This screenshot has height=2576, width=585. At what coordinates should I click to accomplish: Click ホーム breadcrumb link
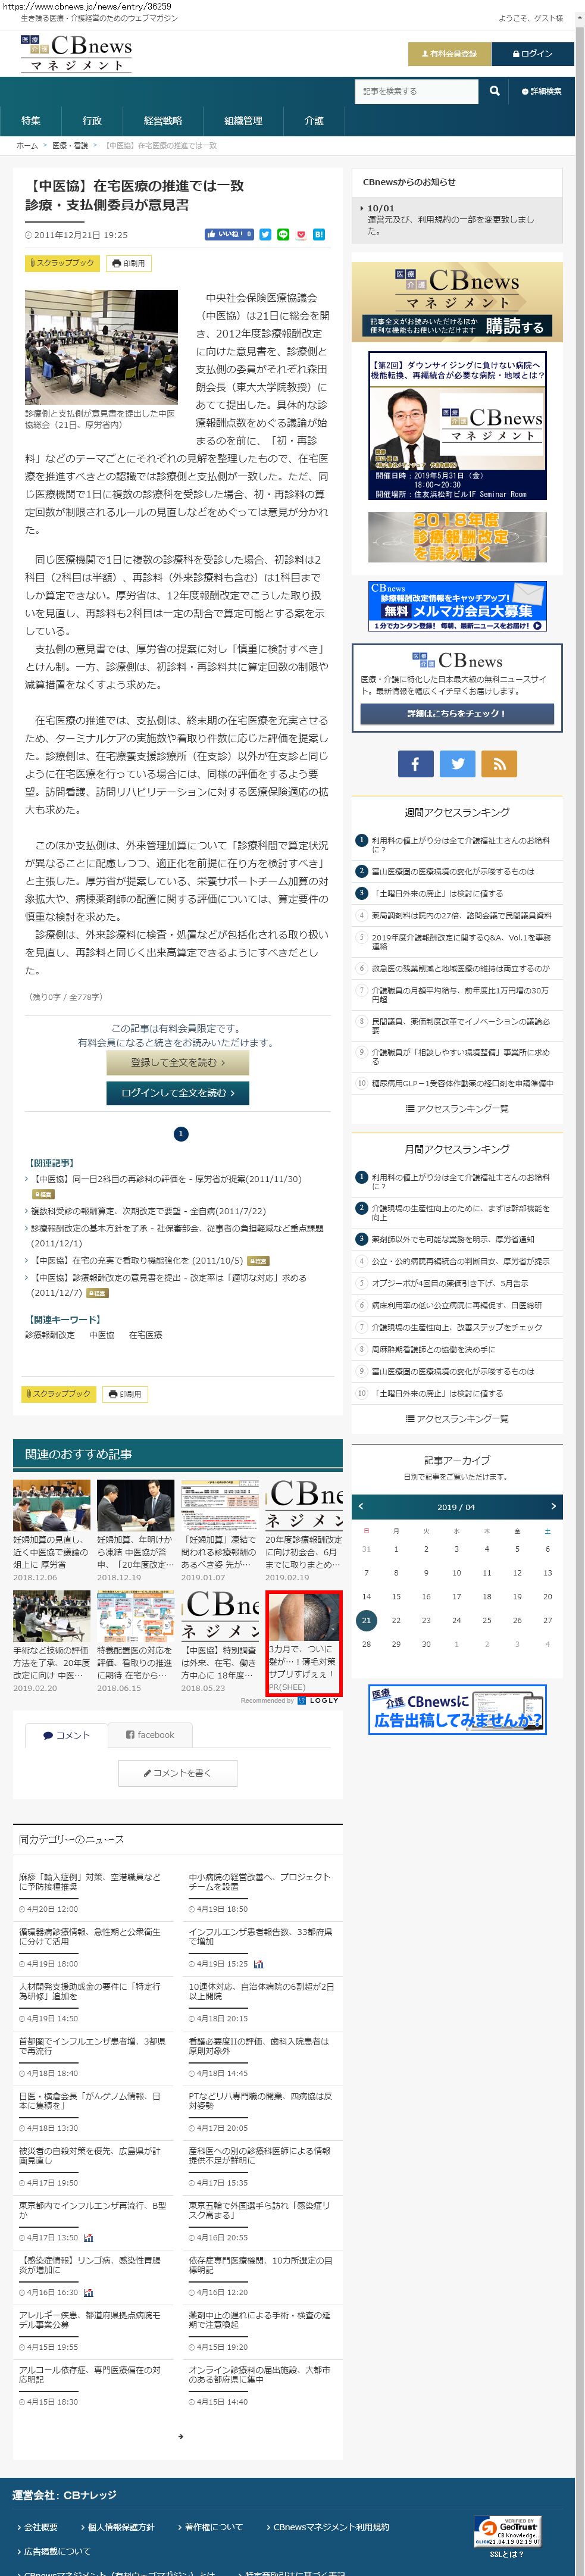pos(26,146)
